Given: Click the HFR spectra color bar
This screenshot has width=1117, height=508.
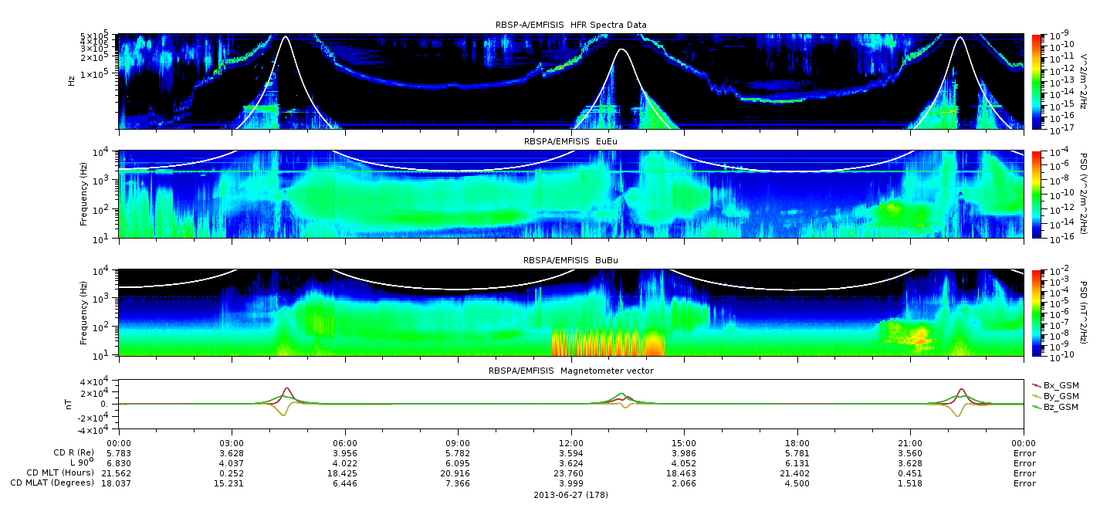Looking at the screenshot, I should [x=1037, y=81].
